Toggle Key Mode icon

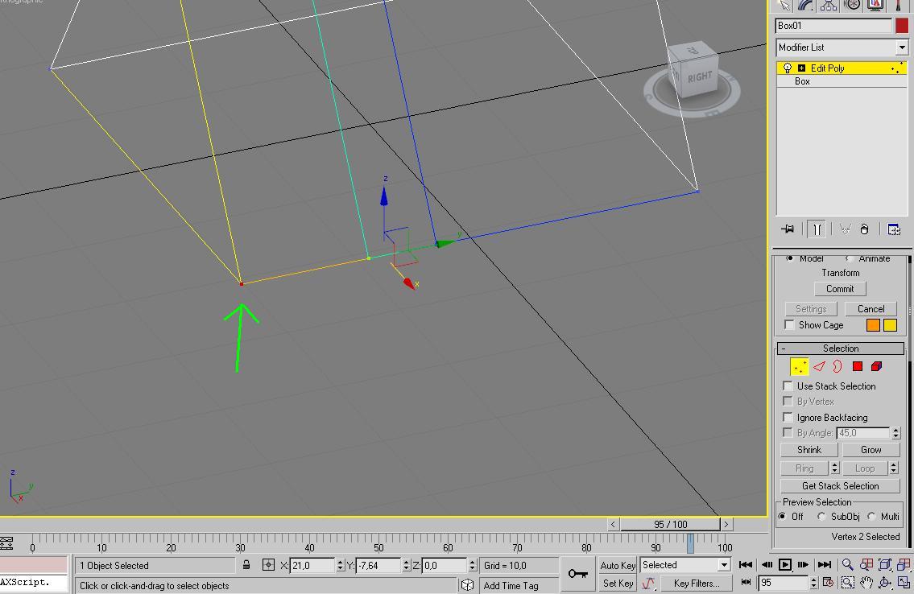pos(747,583)
